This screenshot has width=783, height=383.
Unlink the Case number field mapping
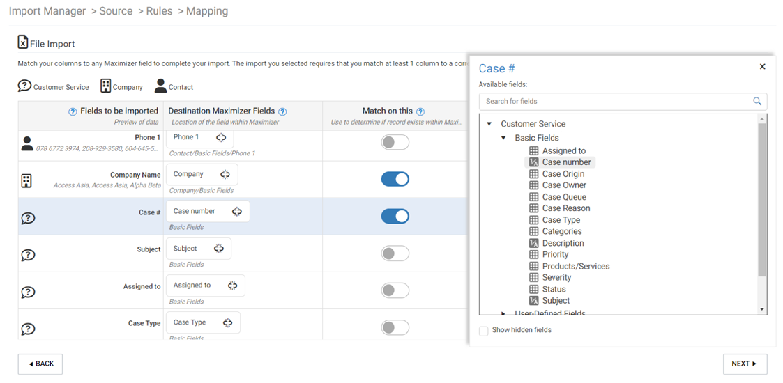(x=236, y=212)
